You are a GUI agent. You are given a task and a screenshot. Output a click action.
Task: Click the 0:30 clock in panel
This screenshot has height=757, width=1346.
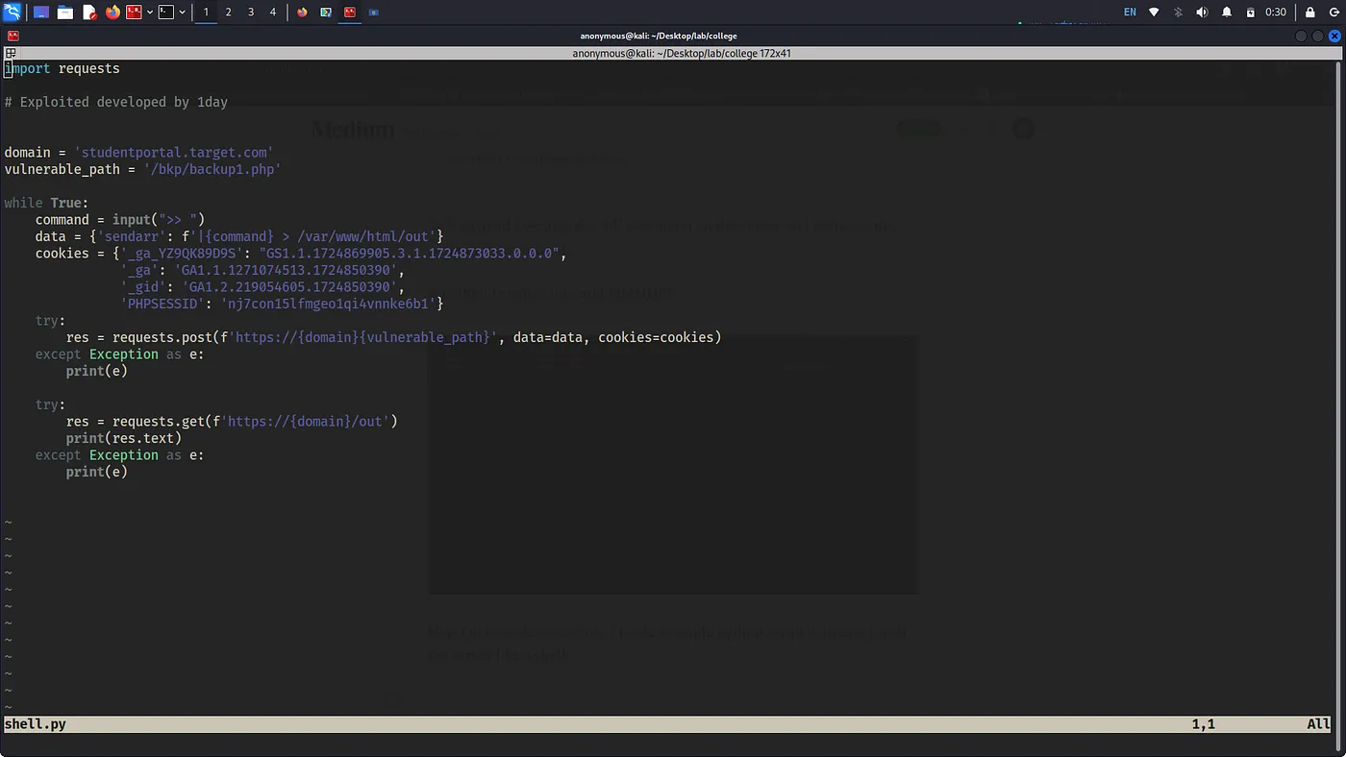click(1276, 12)
